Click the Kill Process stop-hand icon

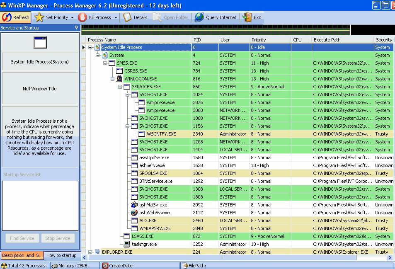tap(82, 17)
